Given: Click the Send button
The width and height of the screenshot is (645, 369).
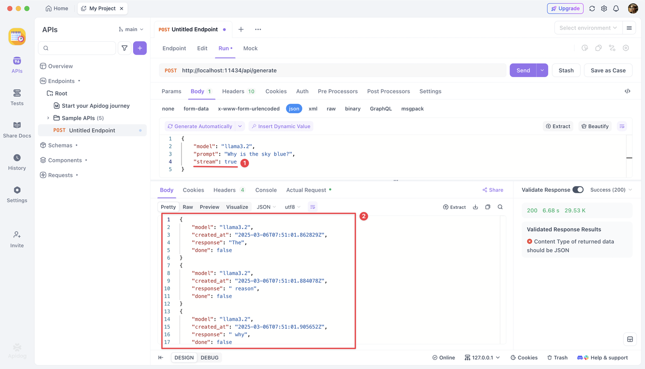Looking at the screenshot, I should tap(523, 70).
